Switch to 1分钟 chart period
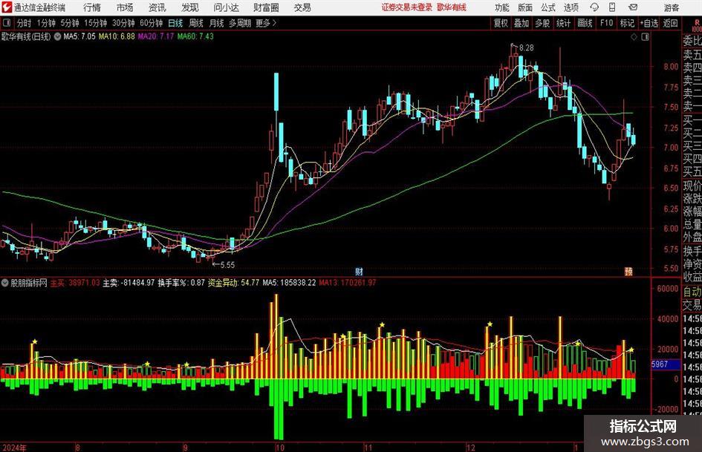Image resolution: width=702 pixels, height=452 pixels. (46, 23)
